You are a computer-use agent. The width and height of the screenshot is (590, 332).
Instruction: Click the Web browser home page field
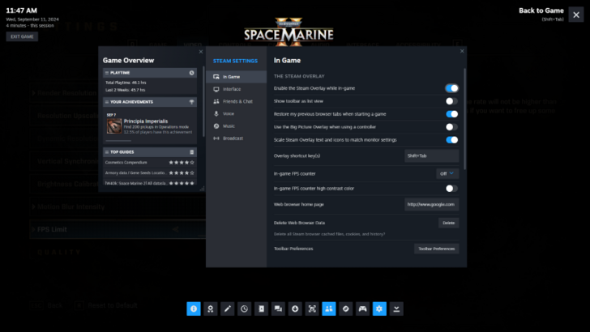pyautogui.click(x=432, y=205)
